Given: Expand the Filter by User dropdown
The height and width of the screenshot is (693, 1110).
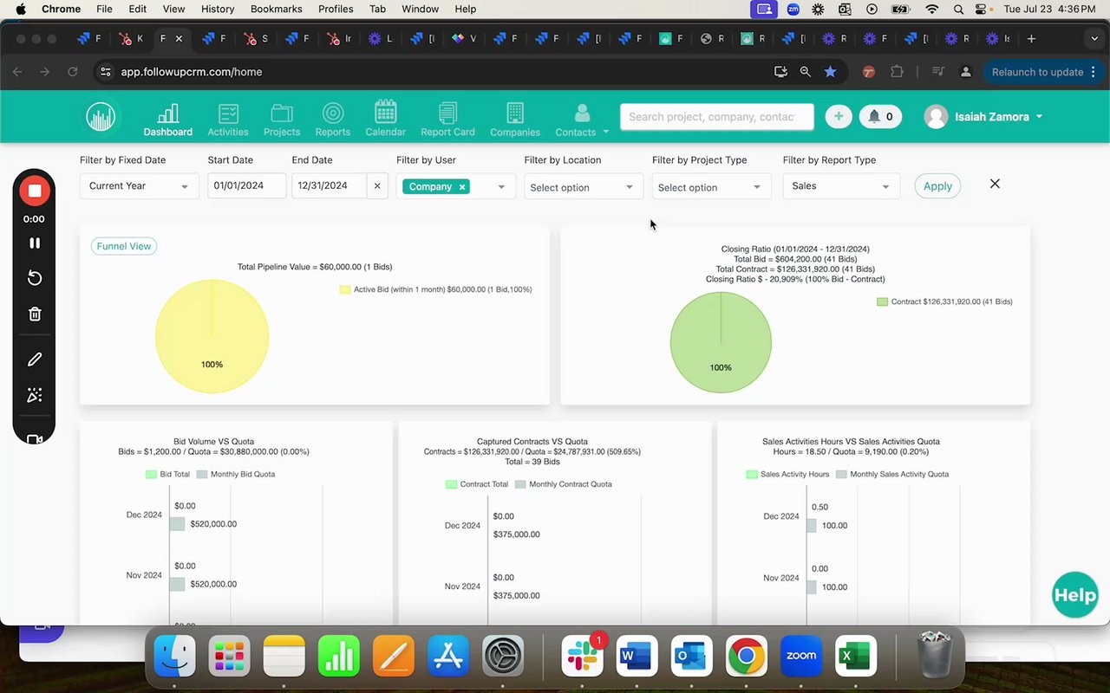Looking at the screenshot, I should tap(500, 187).
